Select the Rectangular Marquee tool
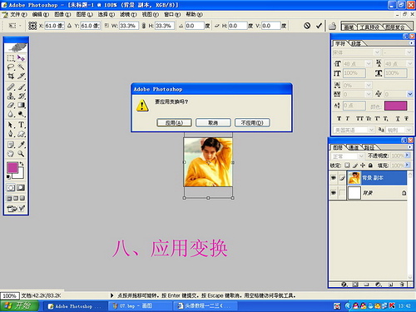The width and height of the screenshot is (416, 312). pos(11,58)
